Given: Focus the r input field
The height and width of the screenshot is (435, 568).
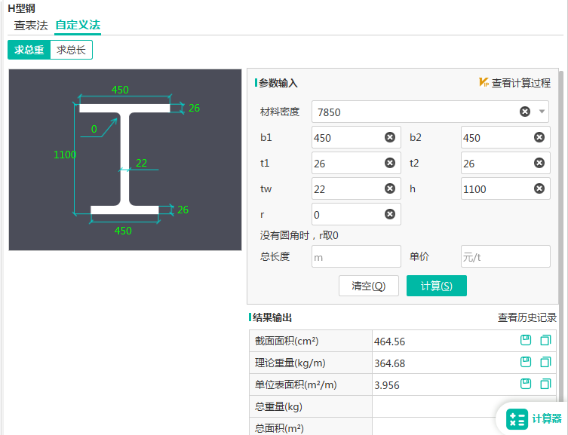Looking at the screenshot, I should (356, 214).
